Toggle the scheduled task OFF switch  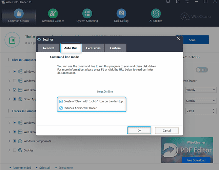(x=201, y=70)
